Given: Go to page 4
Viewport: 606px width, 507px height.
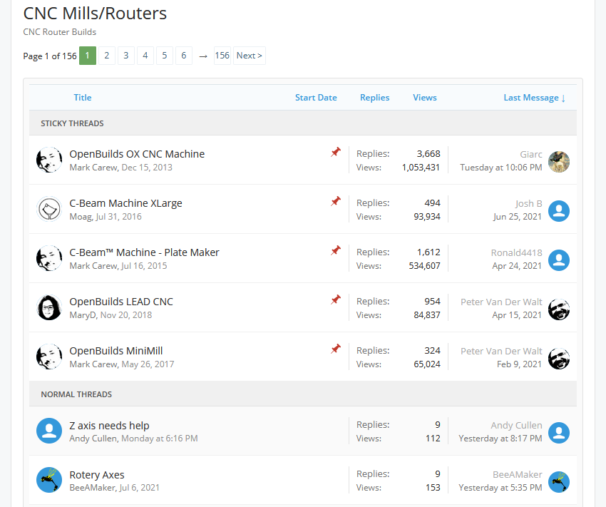Looking at the screenshot, I should click(x=145, y=56).
